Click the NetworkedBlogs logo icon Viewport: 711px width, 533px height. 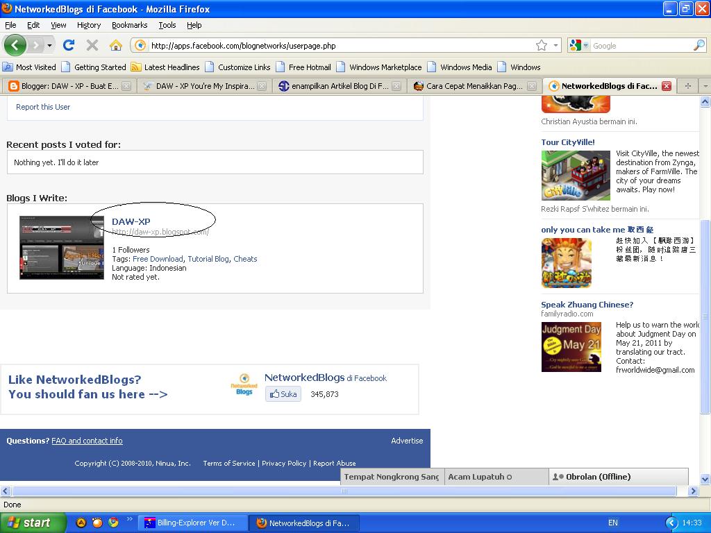[244, 384]
